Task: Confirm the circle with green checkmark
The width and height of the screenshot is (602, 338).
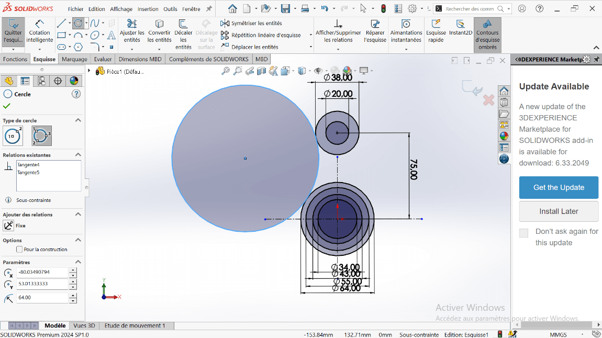Action: [x=7, y=106]
